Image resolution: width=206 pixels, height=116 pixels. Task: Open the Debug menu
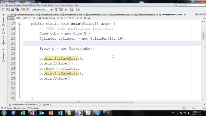44,5
